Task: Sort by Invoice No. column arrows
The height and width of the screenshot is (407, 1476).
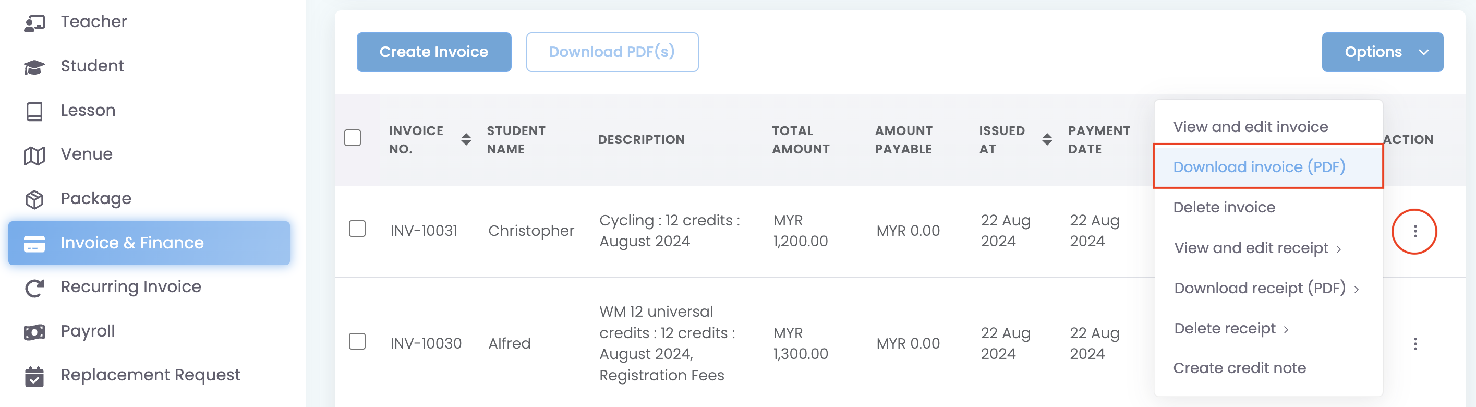Action: [466, 139]
